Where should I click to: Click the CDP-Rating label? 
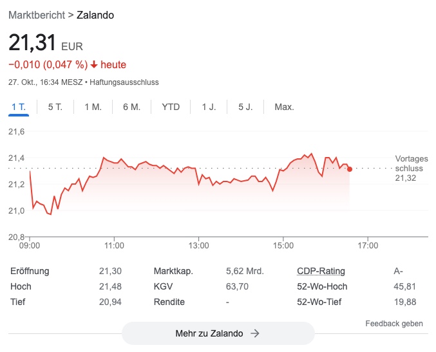point(321,271)
